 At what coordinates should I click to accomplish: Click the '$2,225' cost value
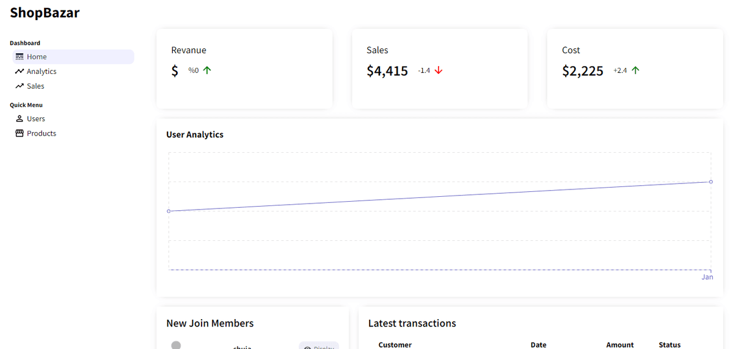pyautogui.click(x=583, y=71)
